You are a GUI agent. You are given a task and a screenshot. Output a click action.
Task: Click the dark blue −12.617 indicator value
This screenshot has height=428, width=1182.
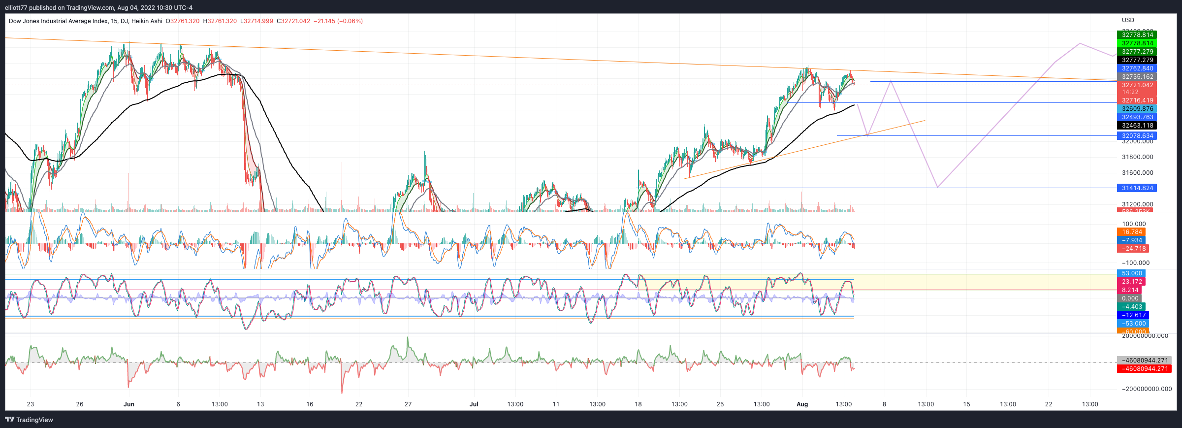(1134, 315)
